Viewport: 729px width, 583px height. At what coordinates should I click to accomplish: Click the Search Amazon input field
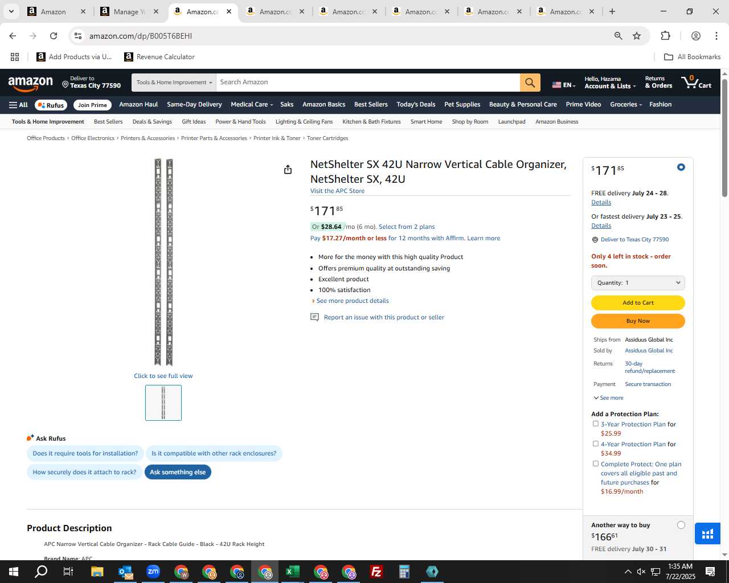point(368,83)
